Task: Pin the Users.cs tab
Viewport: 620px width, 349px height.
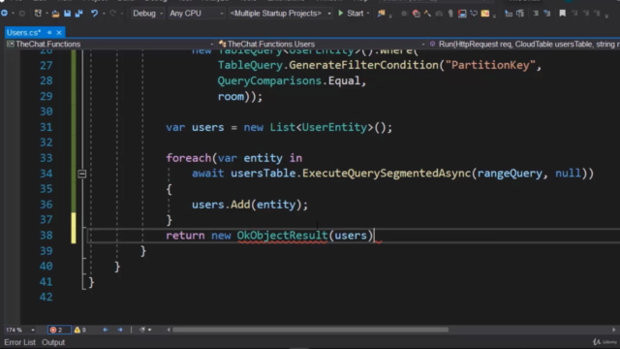Action: click(49, 32)
